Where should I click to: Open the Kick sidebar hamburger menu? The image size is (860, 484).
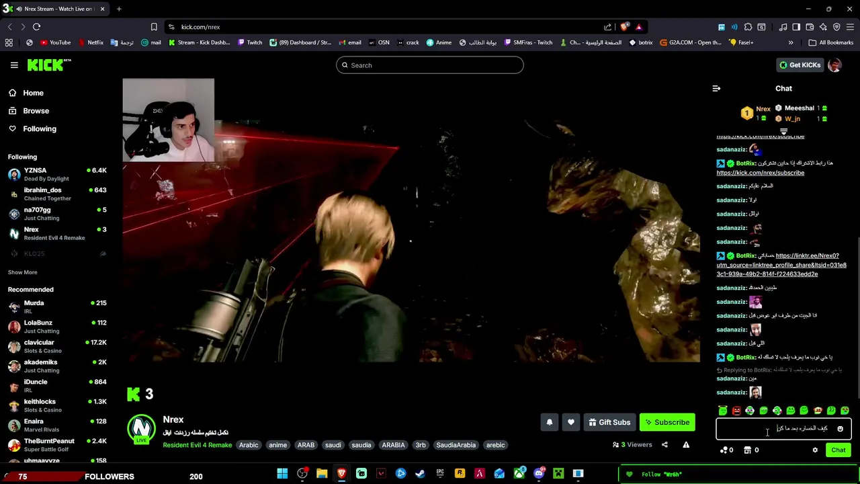pos(14,65)
